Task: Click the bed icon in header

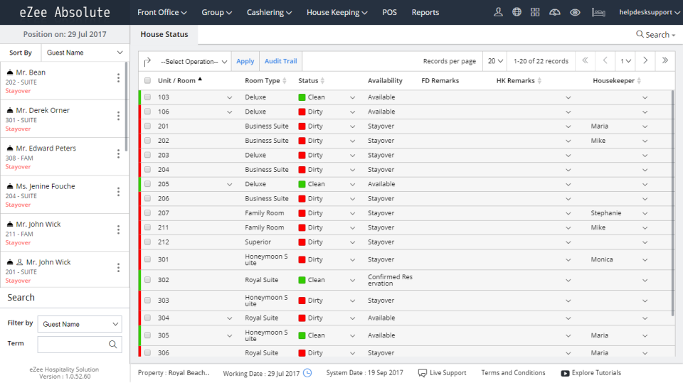Action: pos(598,12)
